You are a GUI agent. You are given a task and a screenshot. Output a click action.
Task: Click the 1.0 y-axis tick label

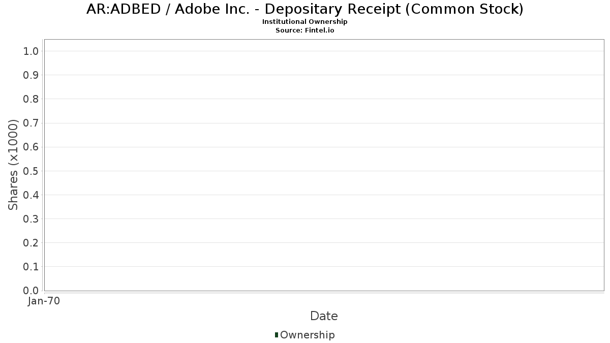point(31,51)
